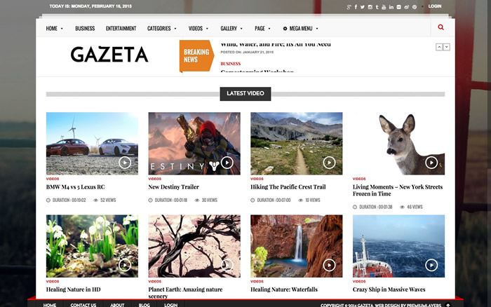Click the scroll-to-top arrow in footer
Image resolution: width=491 pixels, height=307 pixels.
click(448, 305)
